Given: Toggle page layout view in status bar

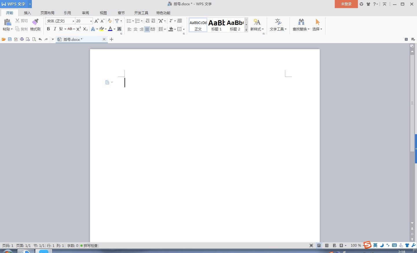Looking at the screenshot, I should coord(319,245).
